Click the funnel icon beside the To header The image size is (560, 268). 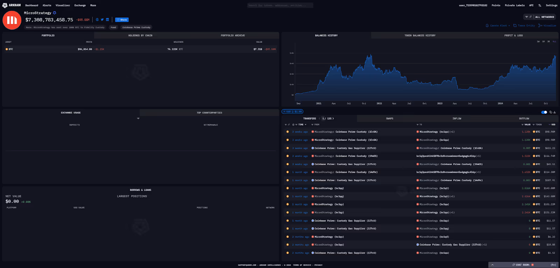[x=418, y=125]
